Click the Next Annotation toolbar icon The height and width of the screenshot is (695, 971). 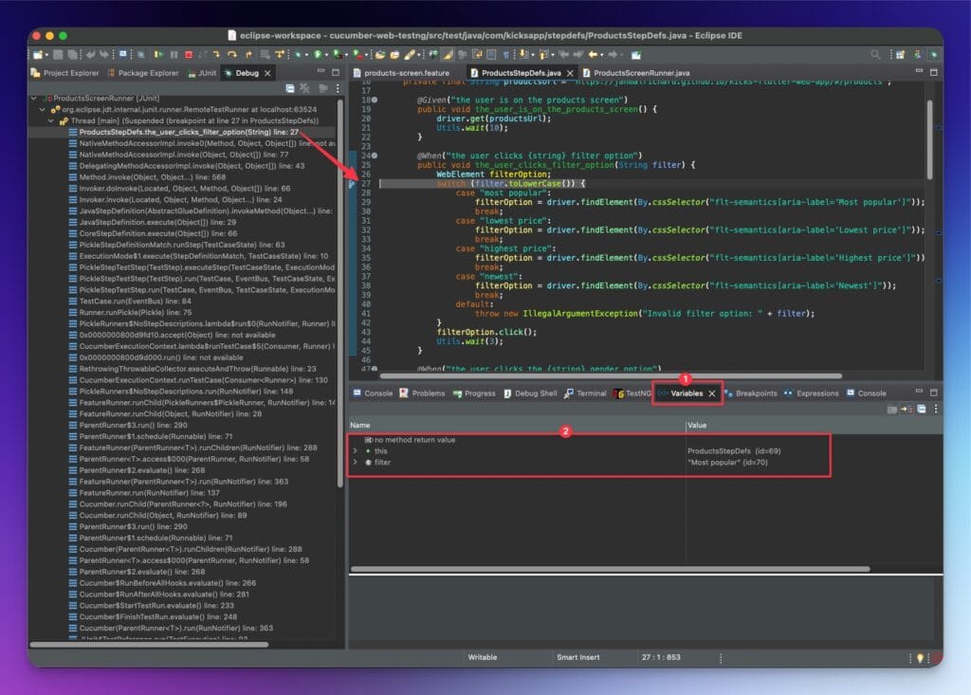pyautogui.click(x=522, y=54)
